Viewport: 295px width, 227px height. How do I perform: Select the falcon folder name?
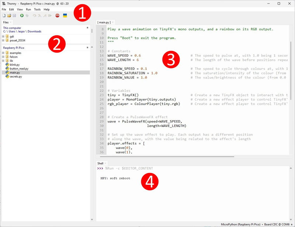14,57
